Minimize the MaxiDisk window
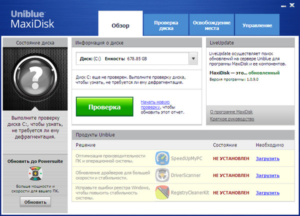Image resolution: width=300 pixels, height=216 pixels. click(x=282, y=5)
